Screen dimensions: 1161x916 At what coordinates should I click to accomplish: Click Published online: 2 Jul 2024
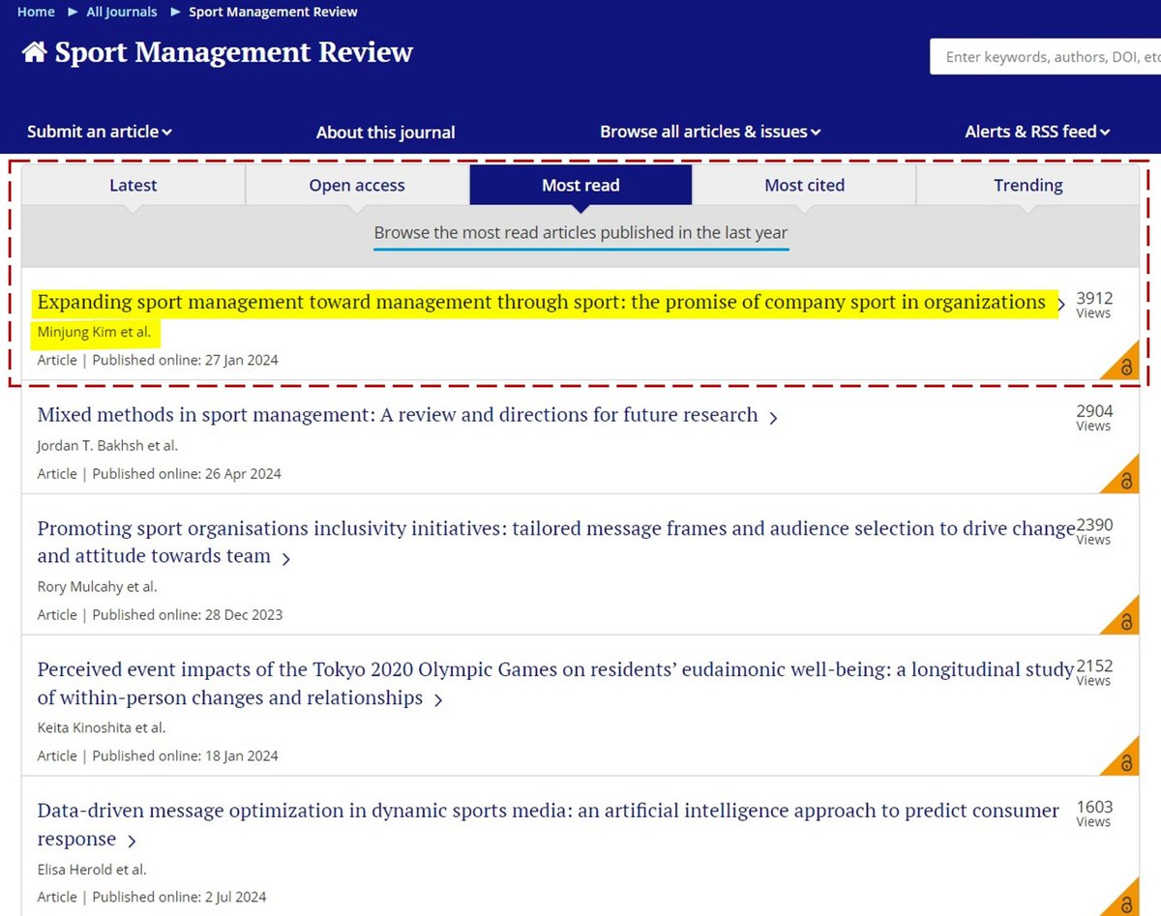click(x=179, y=898)
